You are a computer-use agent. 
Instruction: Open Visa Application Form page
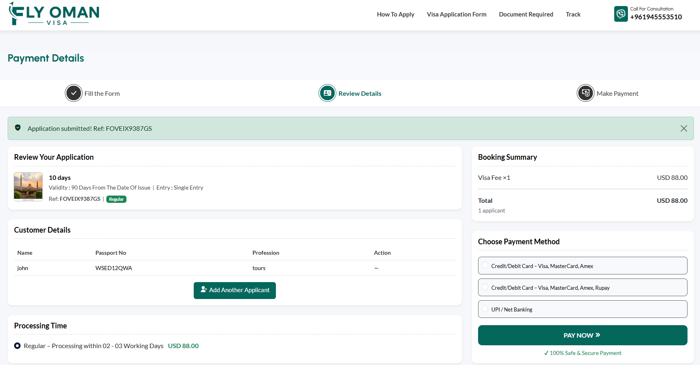pyautogui.click(x=457, y=14)
